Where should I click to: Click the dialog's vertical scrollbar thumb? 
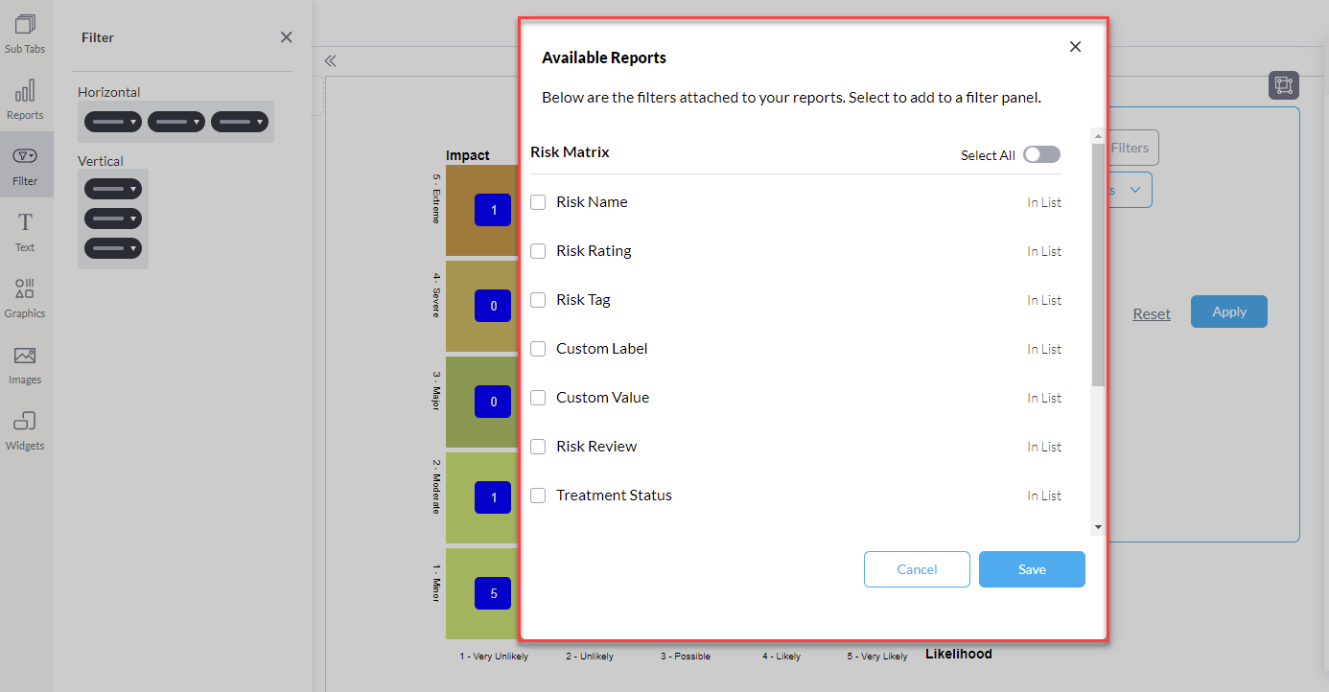point(1098,265)
